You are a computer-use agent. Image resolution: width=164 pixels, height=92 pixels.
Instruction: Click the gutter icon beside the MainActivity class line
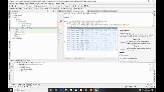pyautogui.click(x=61, y=21)
